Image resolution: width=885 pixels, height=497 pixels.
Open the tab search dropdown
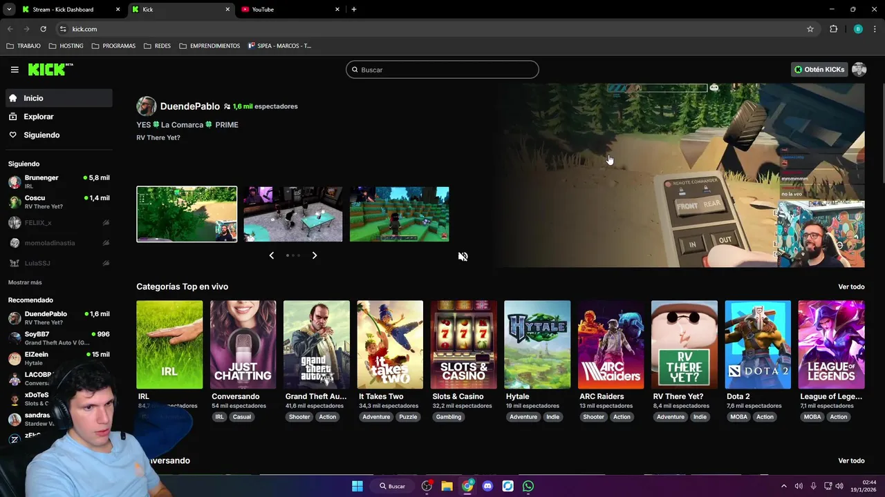pyautogui.click(x=9, y=10)
